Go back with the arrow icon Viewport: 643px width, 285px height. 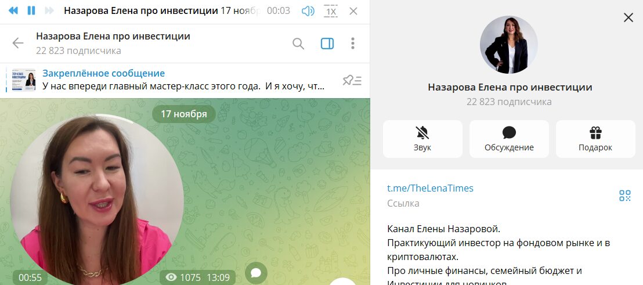[x=17, y=43]
